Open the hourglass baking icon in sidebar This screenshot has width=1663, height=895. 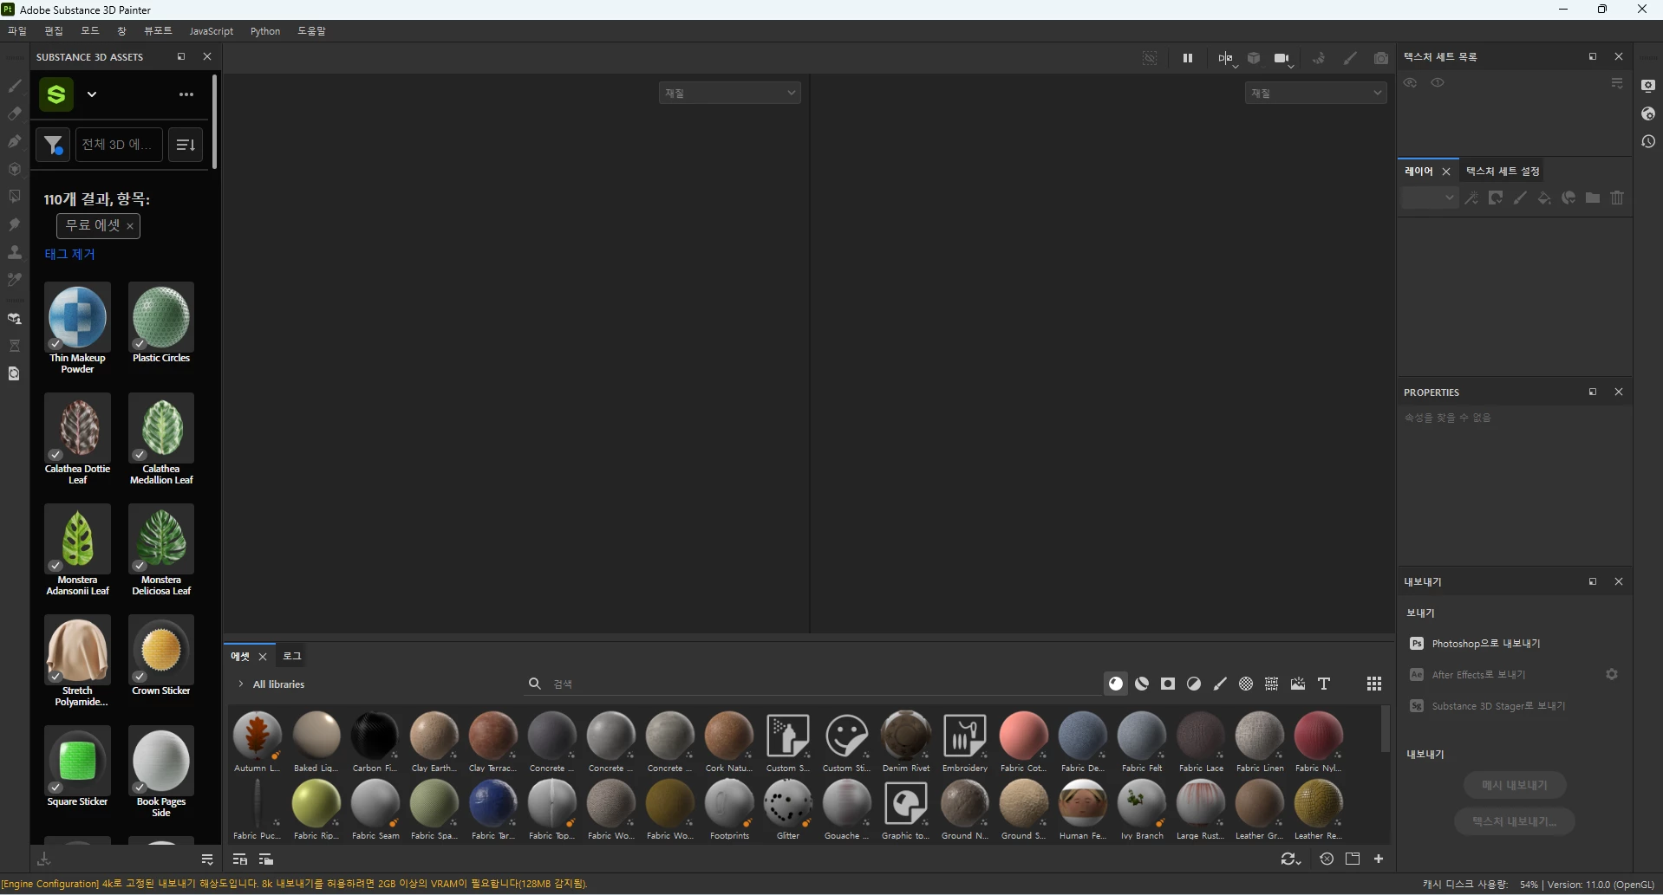[x=15, y=346]
